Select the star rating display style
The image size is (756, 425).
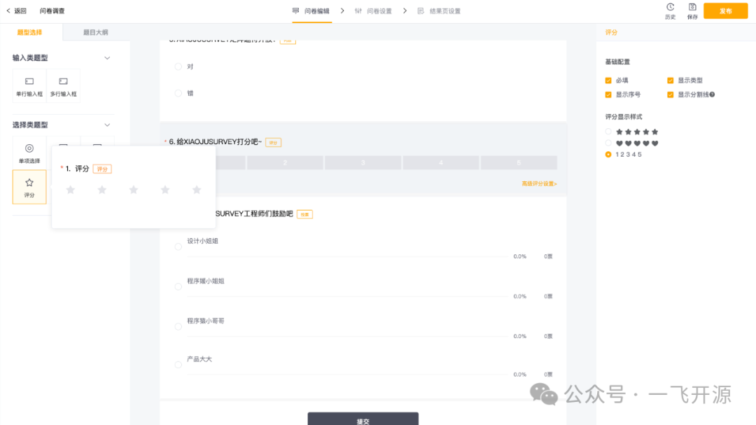(608, 132)
